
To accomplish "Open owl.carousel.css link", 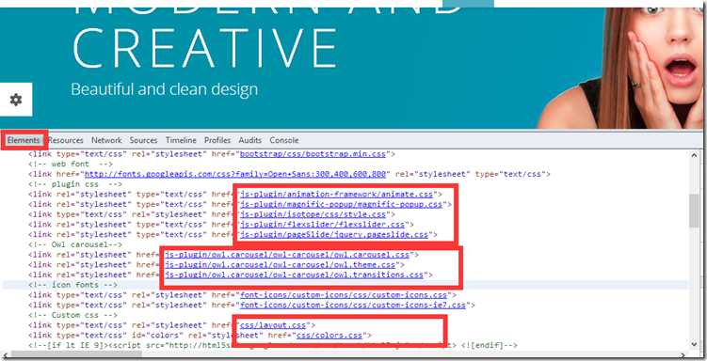I will (x=287, y=255).
